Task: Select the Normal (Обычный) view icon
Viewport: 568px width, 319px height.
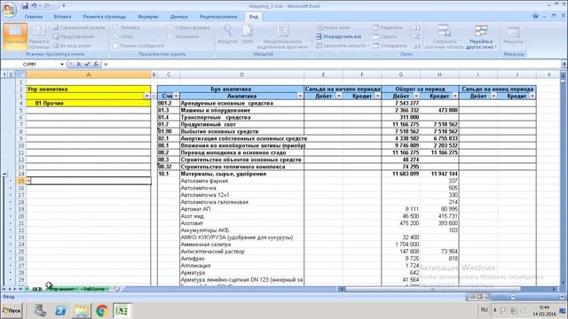Action: click(15, 36)
